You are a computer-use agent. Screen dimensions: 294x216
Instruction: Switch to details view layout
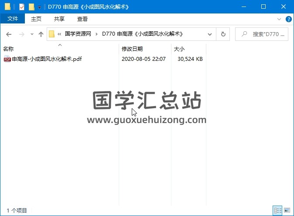point(277,210)
